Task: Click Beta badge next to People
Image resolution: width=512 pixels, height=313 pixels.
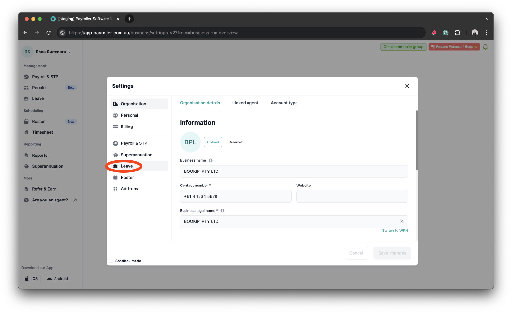Action: click(x=71, y=88)
